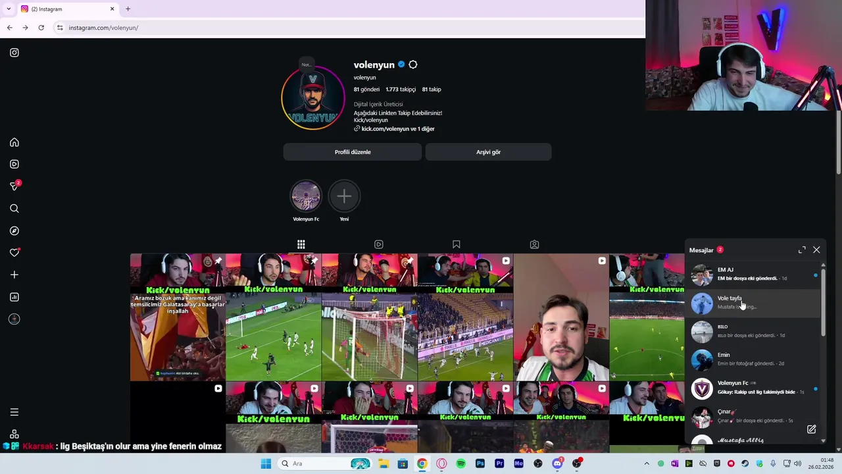
Task: Go to Home in the Instagram sidebar
Action: (14, 142)
